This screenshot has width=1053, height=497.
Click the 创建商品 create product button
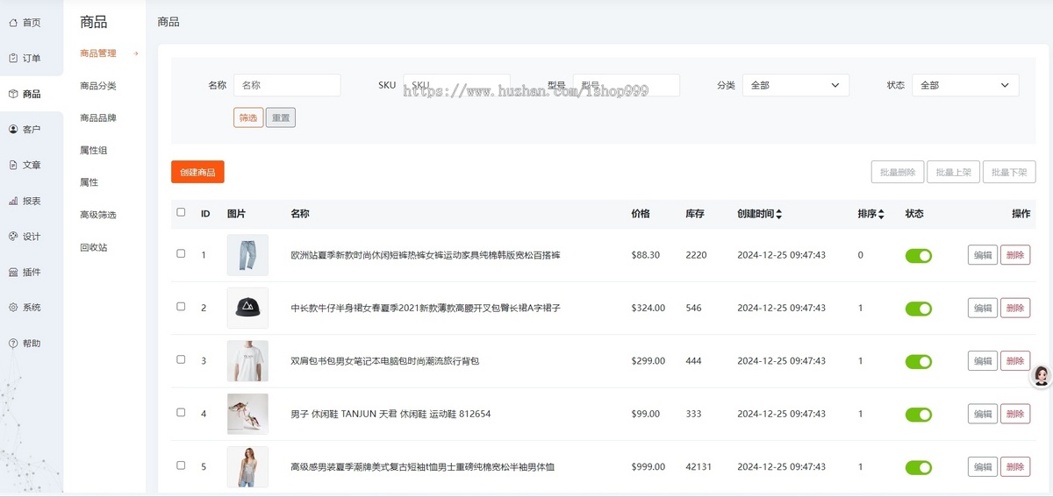coord(197,172)
